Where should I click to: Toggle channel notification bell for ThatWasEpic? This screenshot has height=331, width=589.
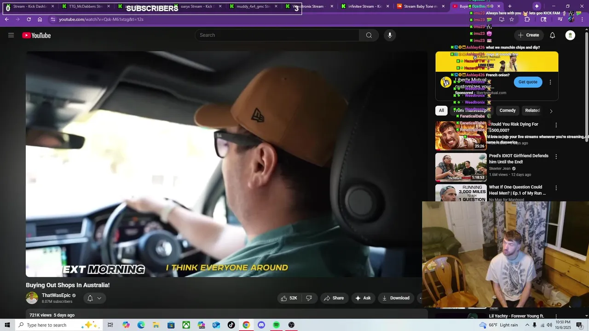[90, 298]
